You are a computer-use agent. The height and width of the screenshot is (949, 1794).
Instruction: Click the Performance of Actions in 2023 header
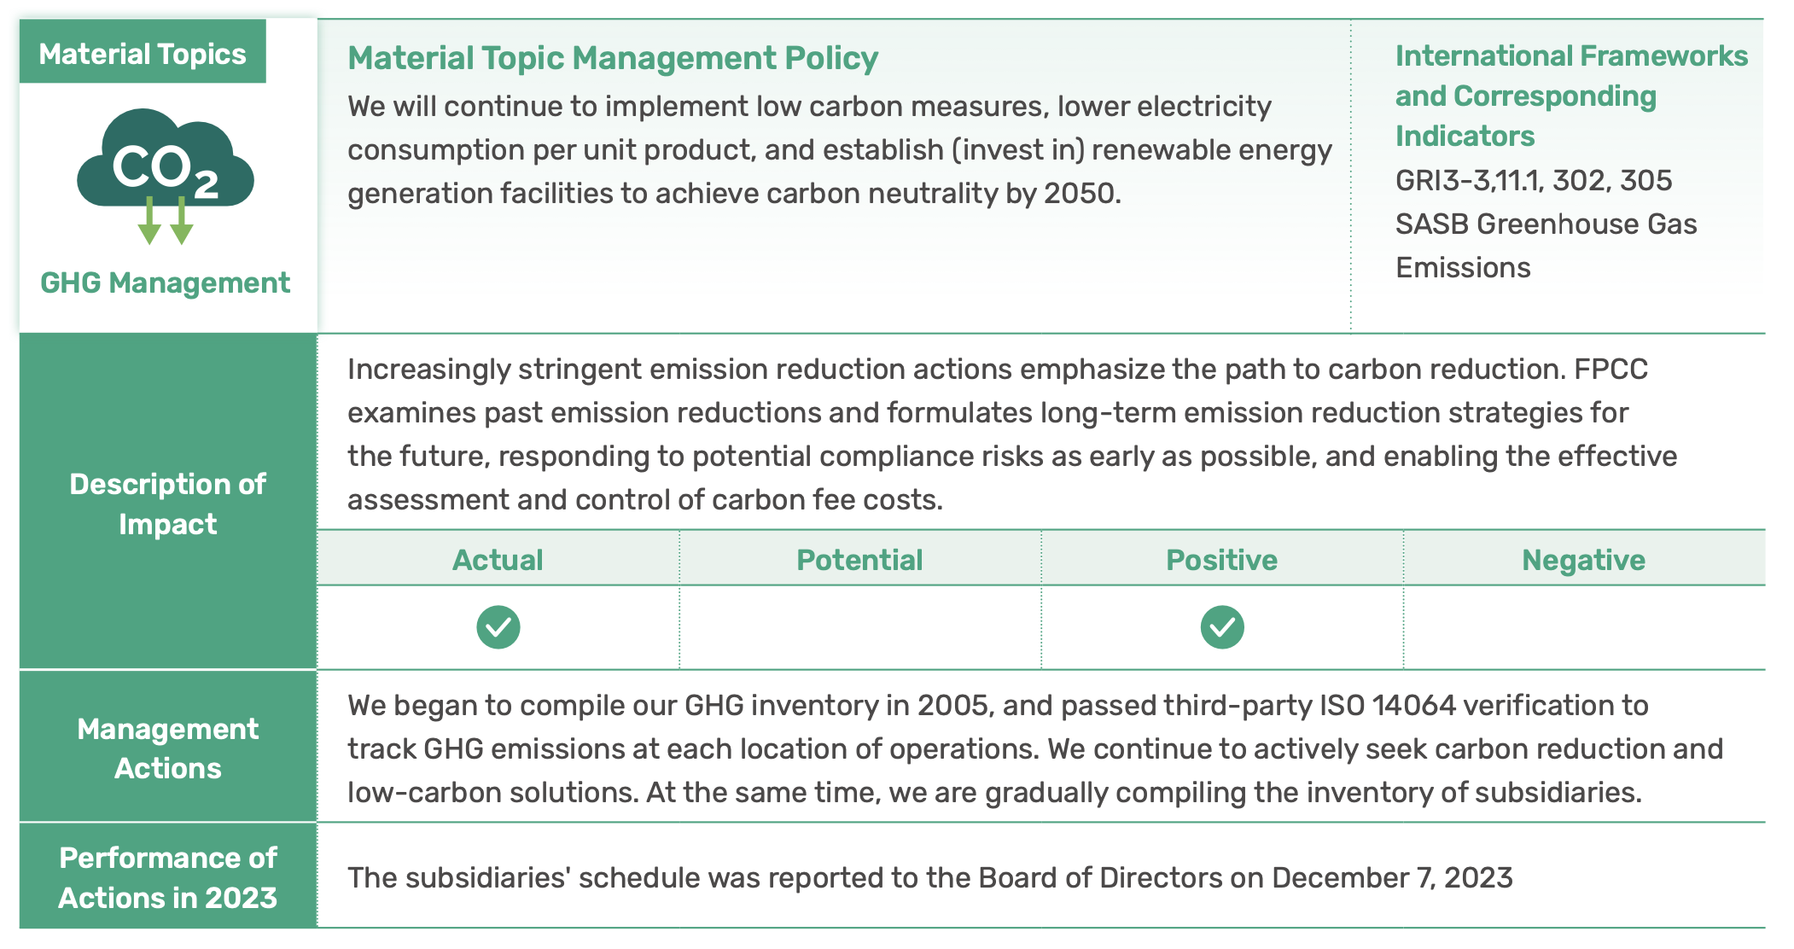(168, 877)
